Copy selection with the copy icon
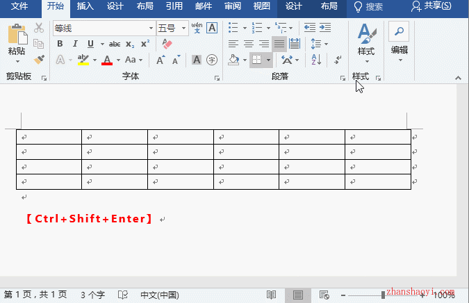The height and width of the screenshot is (303, 469). pos(39,44)
